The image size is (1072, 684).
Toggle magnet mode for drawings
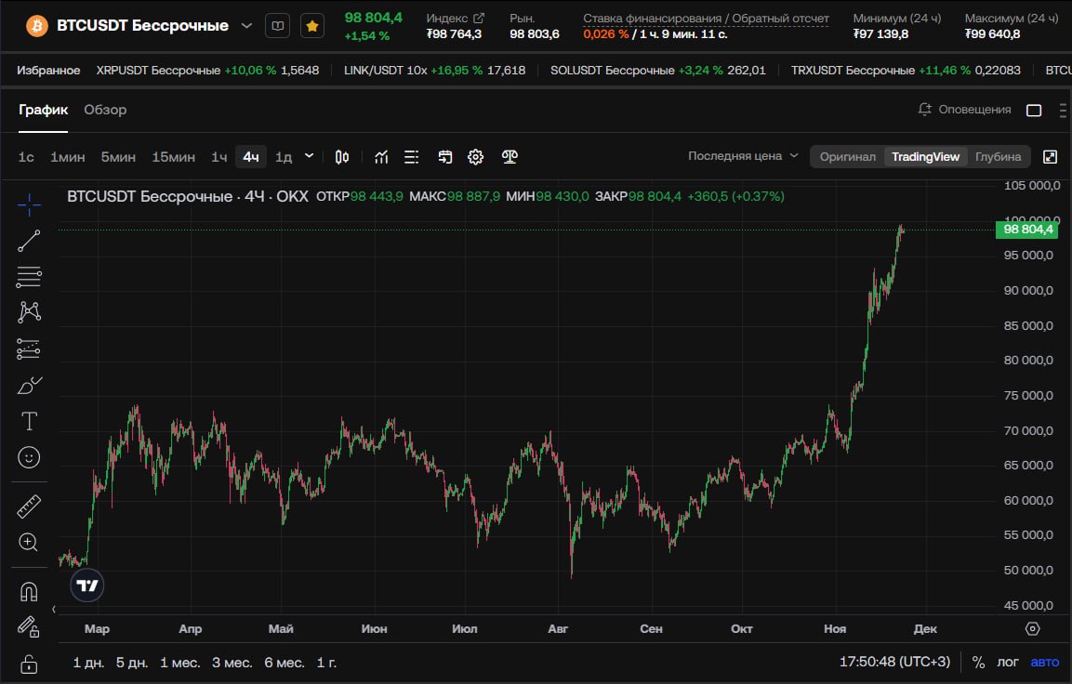click(29, 591)
